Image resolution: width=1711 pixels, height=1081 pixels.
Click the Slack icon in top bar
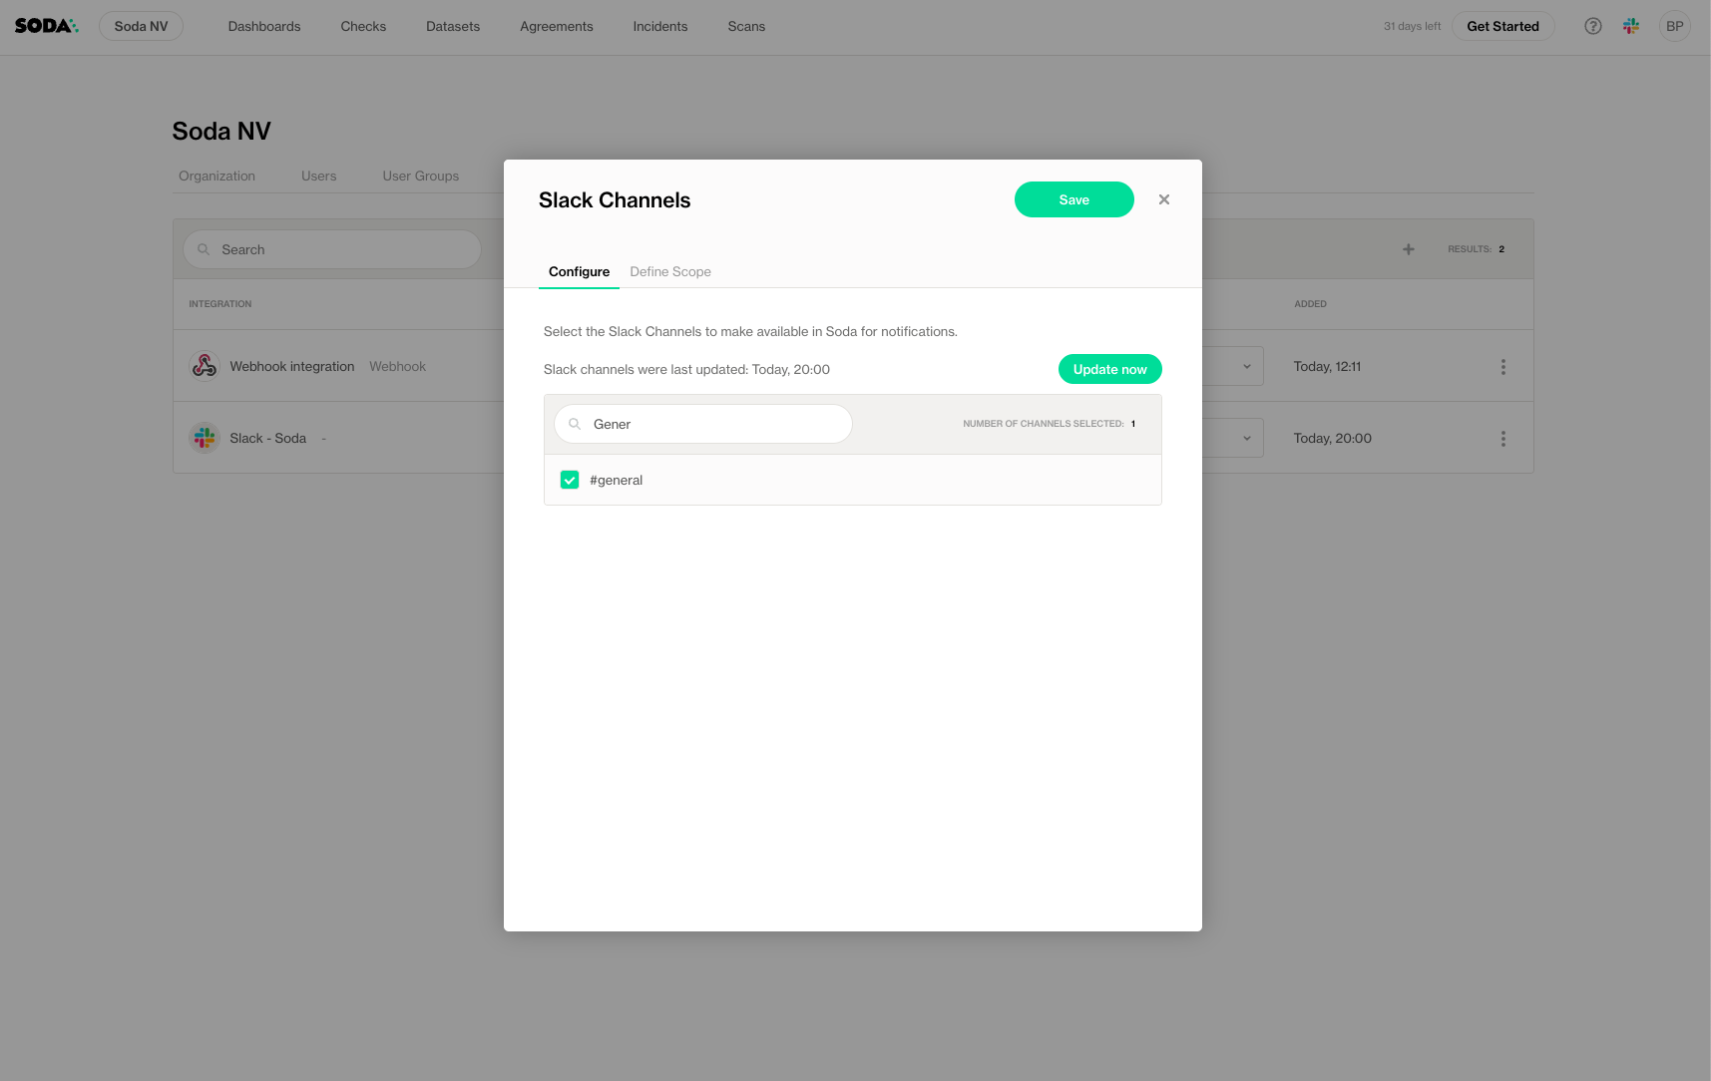click(x=1631, y=26)
